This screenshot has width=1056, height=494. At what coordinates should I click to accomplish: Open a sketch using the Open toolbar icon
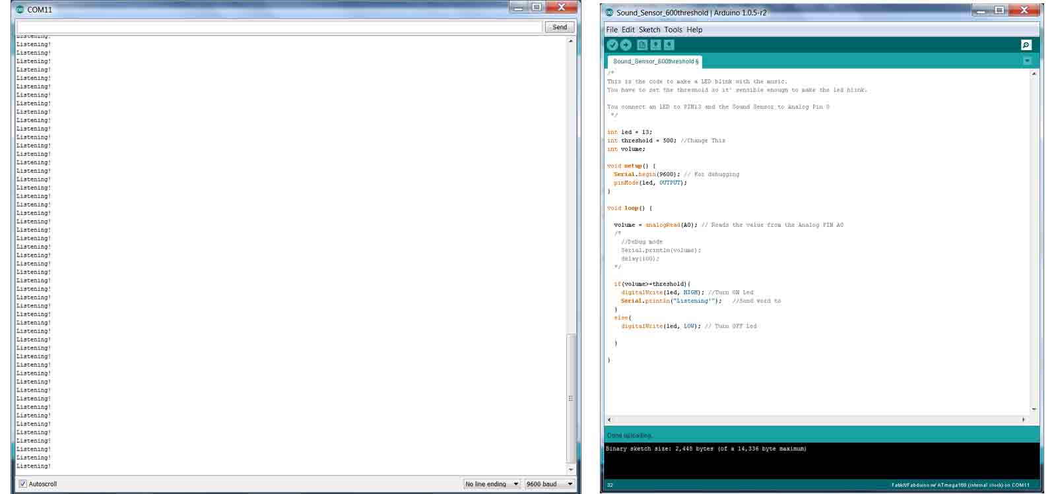pos(655,45)
